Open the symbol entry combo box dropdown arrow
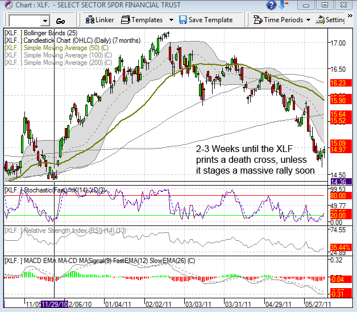This screenshot has width=357, height=312. [x=45, y=21]
